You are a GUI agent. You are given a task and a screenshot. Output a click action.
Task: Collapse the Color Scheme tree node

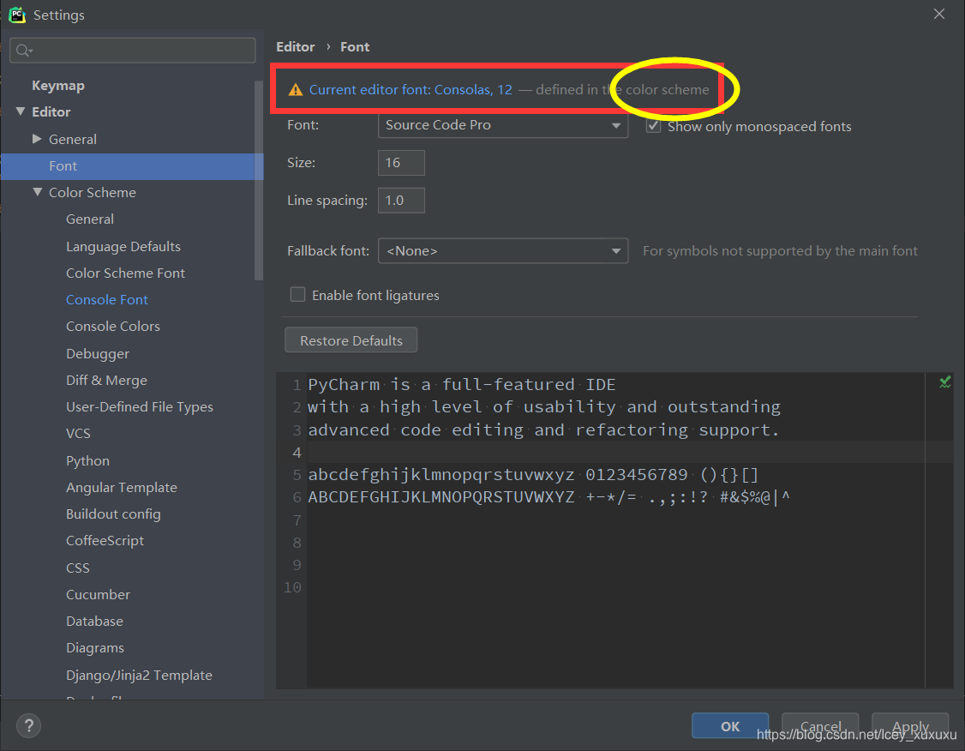point(38,192)
